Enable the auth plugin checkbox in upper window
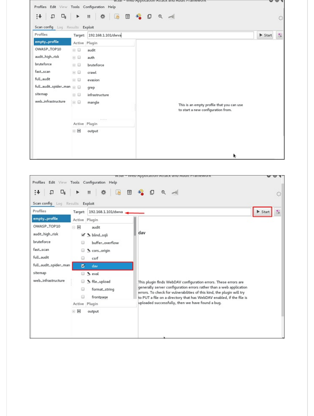The width and height of the screenshot is (314, 416). [x=79, y=57]
